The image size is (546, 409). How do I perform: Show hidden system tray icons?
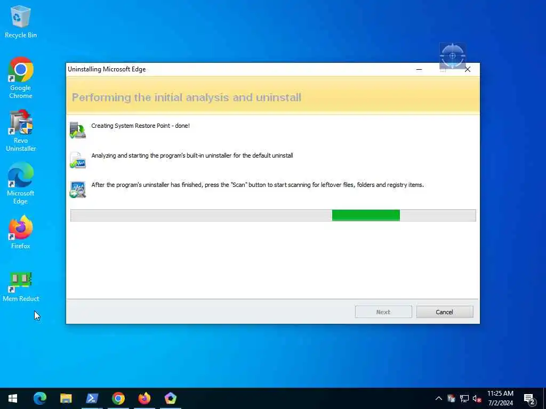tap(439, 398)
